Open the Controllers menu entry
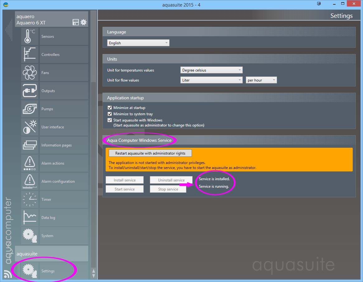 (x=64, y=55)
